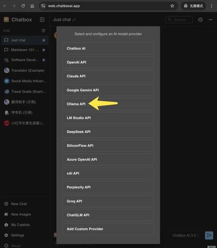Select Ollama API provider
Screen dimensions: 217x248
click(108, 104)
